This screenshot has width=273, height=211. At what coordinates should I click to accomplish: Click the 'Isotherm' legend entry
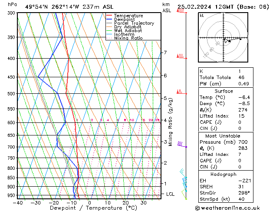point(124,34)
